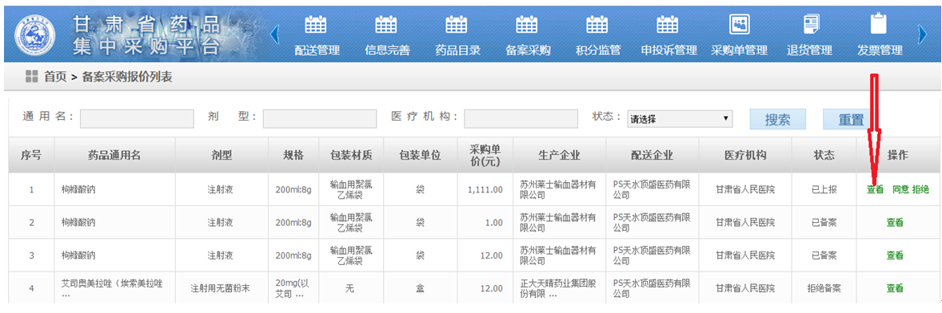Click the 已上报 status cell
This screenshot has width=942, height=313.
824,189
